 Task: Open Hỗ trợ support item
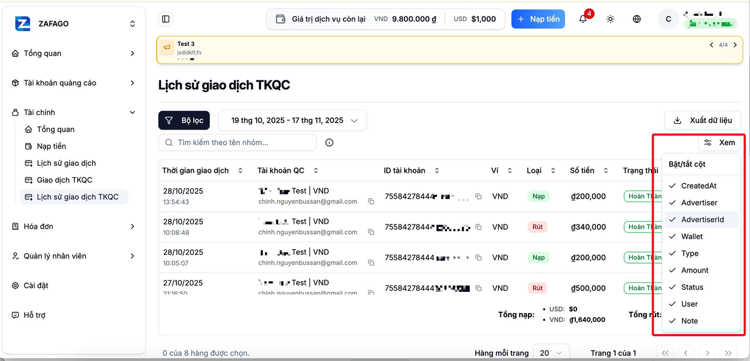(x=73, y=315)
